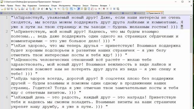Close current document via menu bar X
Image resolution: width=194 pixels, height=109 pixels.
[191, 5]
